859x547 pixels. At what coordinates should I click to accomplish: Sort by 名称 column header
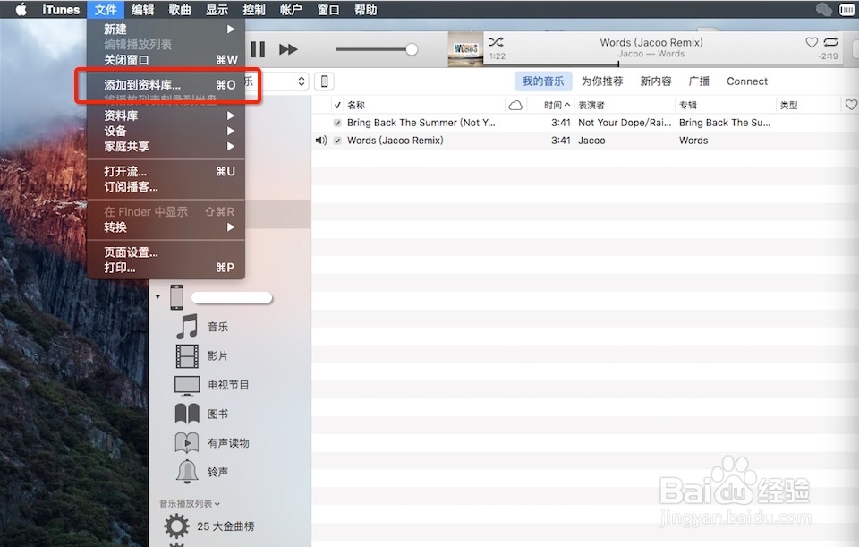click(x=356, y=105)
